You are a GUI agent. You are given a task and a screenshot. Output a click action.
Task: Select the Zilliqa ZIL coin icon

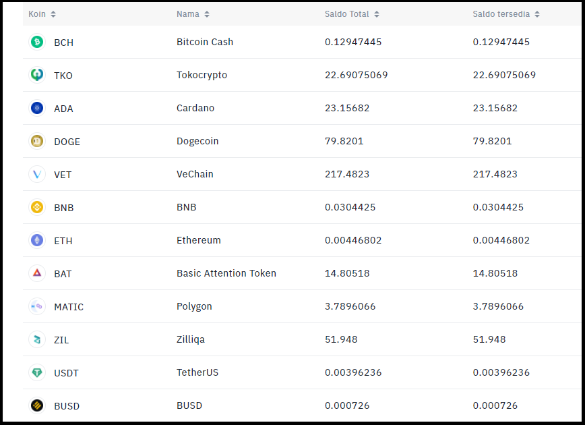click(37, 339)
